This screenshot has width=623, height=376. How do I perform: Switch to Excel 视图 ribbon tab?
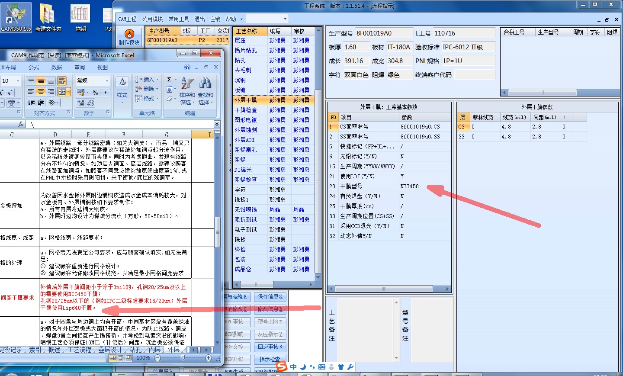pyautogui.click(x=103, y=67)
